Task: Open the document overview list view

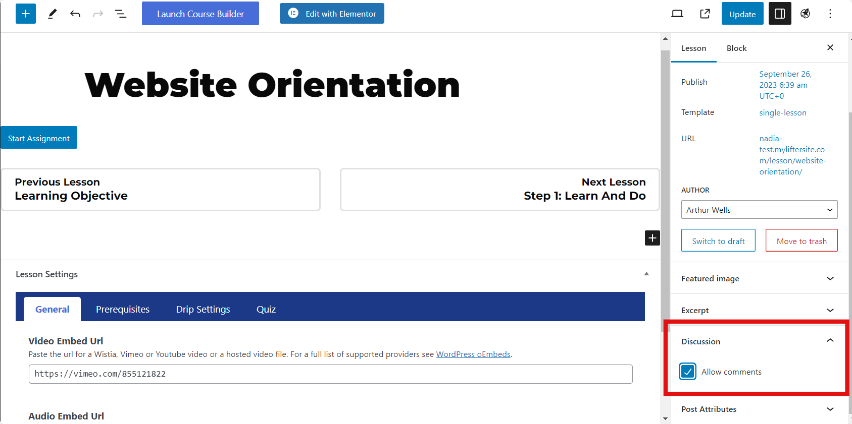Action: pyautogui.click(x=121, y=14)
